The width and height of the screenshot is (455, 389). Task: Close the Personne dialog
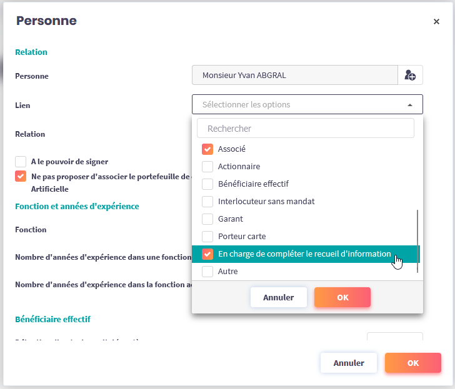click(436, 22)
